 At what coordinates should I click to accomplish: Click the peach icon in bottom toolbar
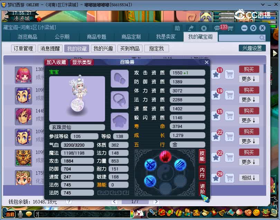tap(240, 212)
